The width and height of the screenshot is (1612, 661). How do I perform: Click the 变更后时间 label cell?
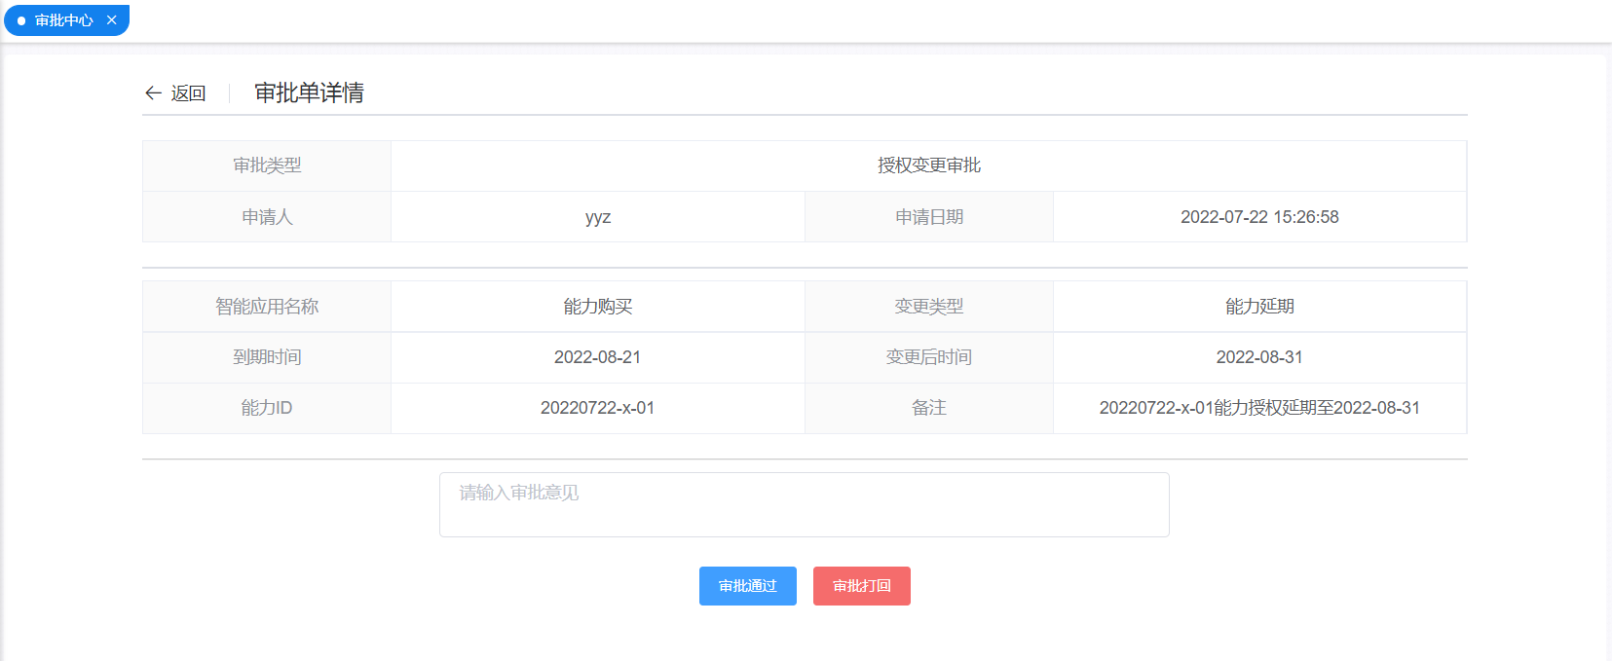(929, 357)
